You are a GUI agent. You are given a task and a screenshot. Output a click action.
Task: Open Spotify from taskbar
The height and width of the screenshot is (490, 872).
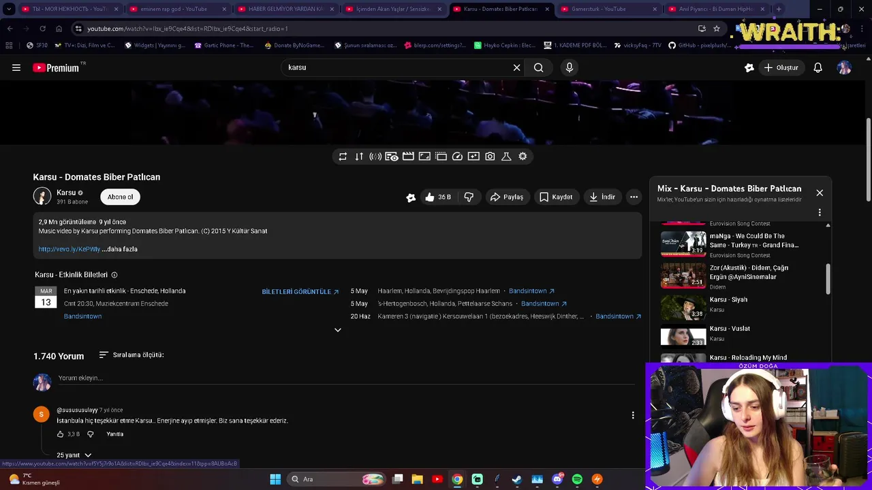coord(577,479)
